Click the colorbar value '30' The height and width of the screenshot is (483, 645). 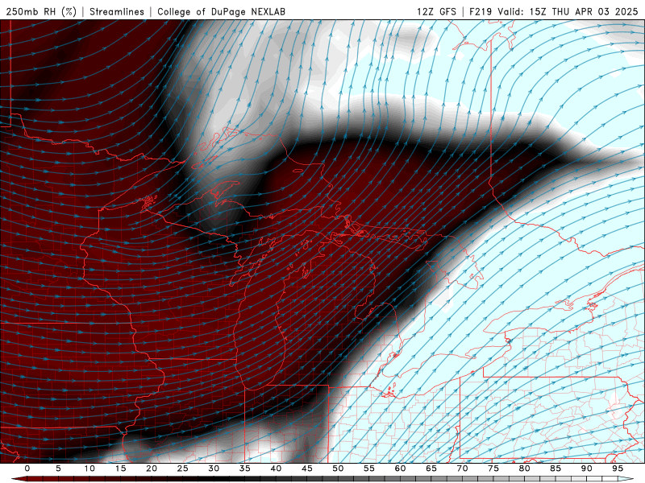214,469
